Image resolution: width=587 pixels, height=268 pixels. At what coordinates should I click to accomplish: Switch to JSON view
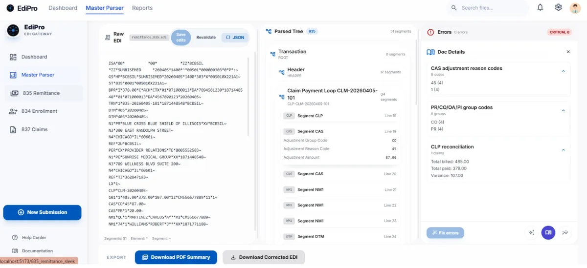tap(235, 37)
